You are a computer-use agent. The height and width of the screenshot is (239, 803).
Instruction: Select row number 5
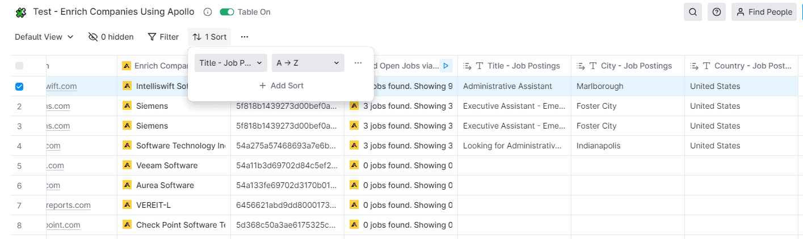(x=19, y=165)
